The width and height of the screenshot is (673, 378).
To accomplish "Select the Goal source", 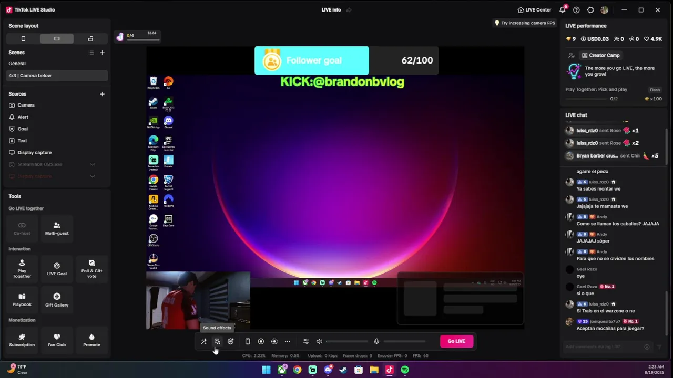I will (57, 129).
